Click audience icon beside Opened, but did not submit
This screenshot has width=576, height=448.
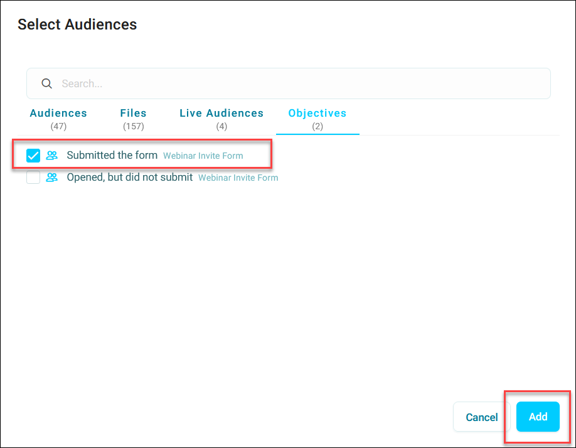click(x=52, y=178)
